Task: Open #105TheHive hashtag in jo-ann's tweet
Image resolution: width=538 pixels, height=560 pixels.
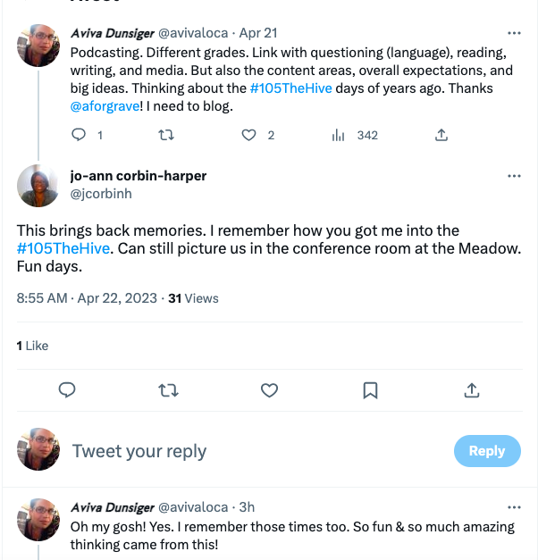Action: 63,247
